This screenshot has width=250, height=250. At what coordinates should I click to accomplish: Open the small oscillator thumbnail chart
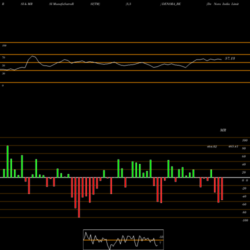tap(123, 239)
